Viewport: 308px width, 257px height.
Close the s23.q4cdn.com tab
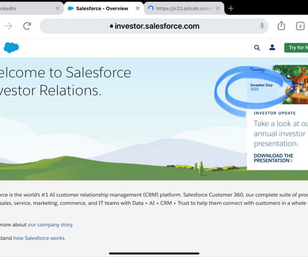pyautogui.click(x=218, y=8)
